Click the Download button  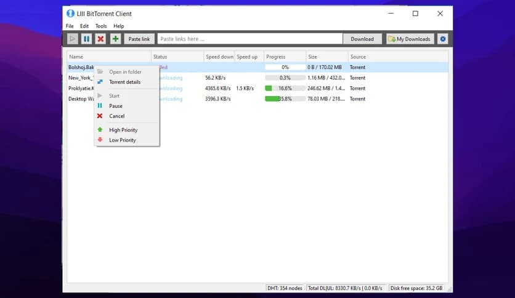pyautogui.click(x=362, y=39)
